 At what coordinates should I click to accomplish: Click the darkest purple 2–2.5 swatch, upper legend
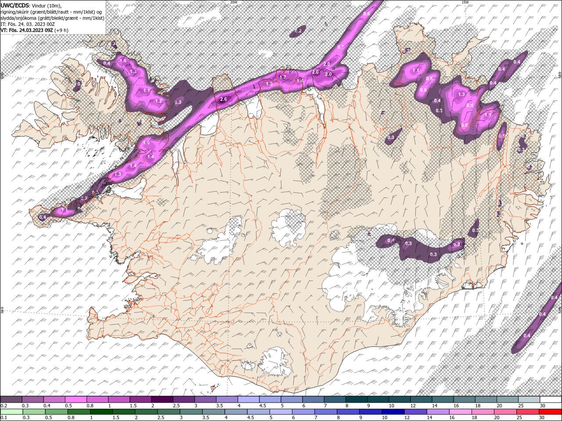[x=162, y=400]
